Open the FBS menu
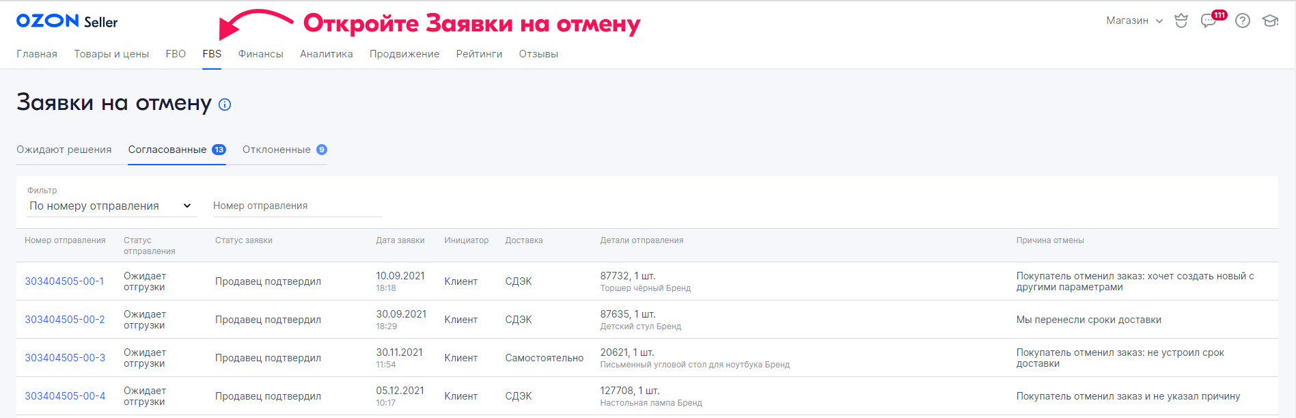 coord(212,54)
